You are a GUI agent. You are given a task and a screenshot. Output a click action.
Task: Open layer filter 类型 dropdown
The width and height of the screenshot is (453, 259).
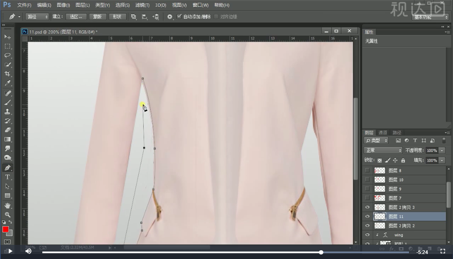(376, 141)
